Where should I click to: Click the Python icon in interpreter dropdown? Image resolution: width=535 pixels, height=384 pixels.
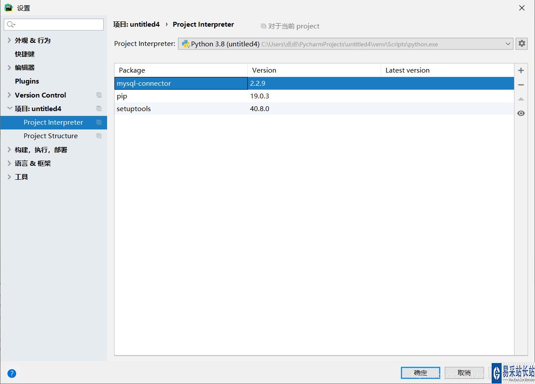tap(186, 44)
